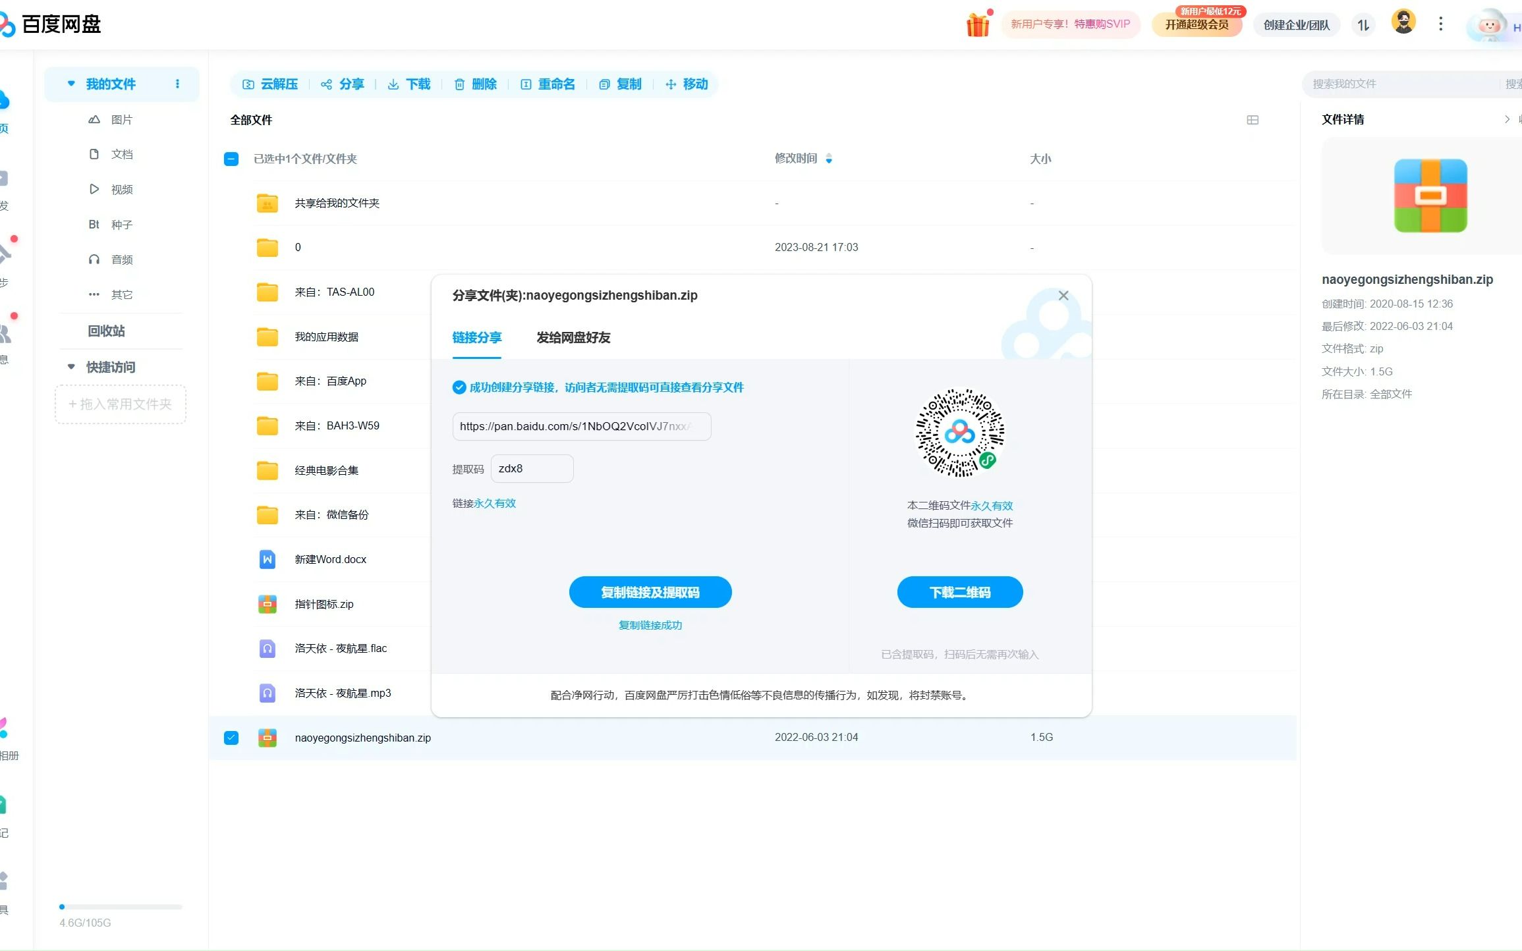Collapse the file details panel chevron
1522x951 pixels.
click(x=1506, y=119)
